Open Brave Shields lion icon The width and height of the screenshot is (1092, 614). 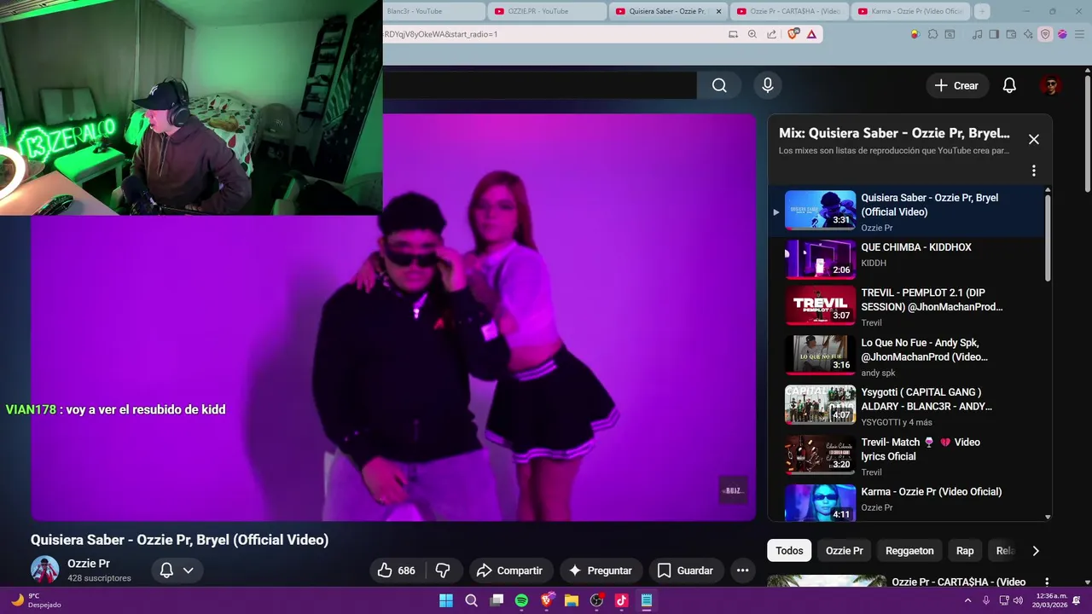[x=793, y=34]
